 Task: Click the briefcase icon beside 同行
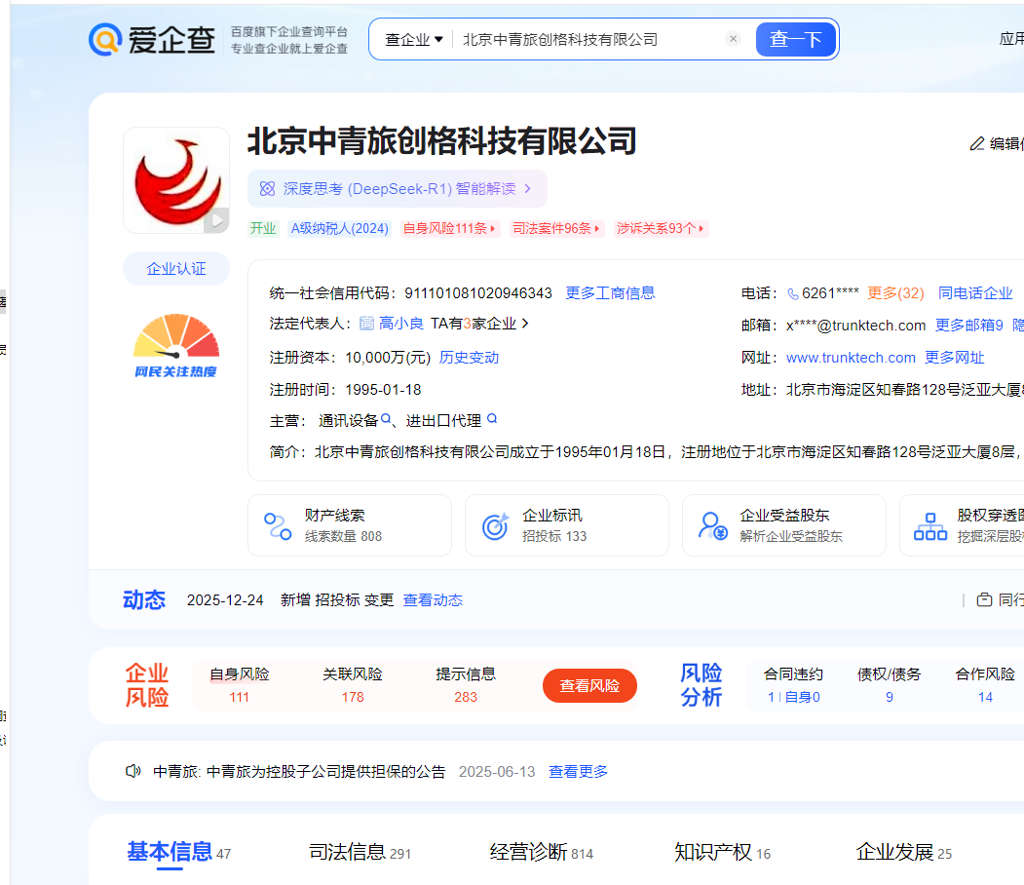coord(984,599)
